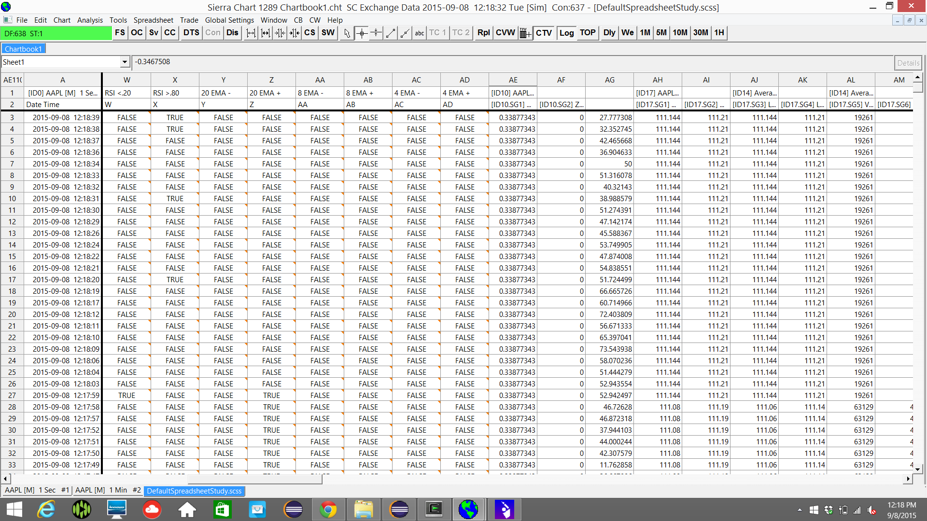Viewport: 927px width, 521px height.
Task: Select the line drawing tool
Action: coord(391,33)
